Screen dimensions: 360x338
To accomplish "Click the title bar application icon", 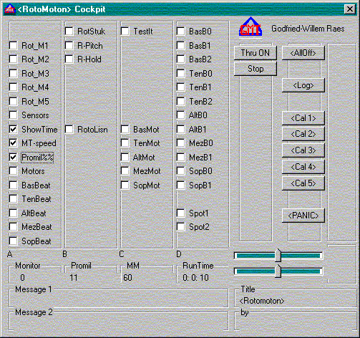I will click(x=10, y=9).
